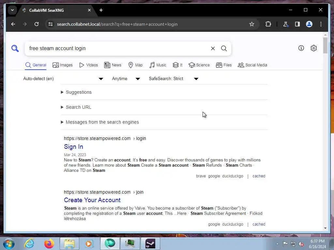Open more options dots for Create Your Account
The image size is (334, 250).
tap(248, 225)
